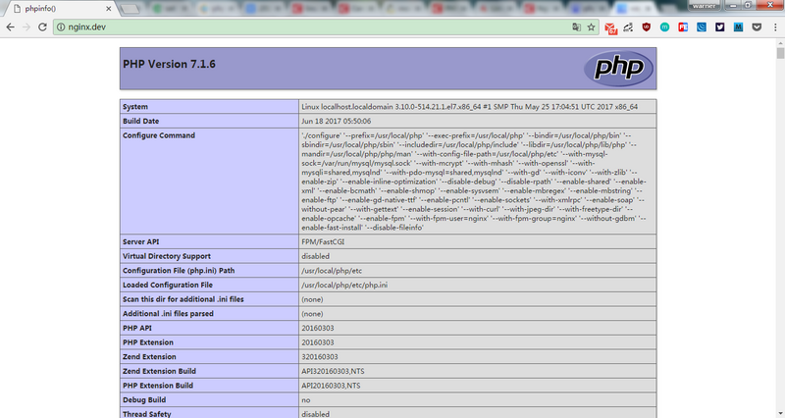Click the extension icon right of Gmail
The height and width of the screenshot is (418, 785).
pos(628,27)
